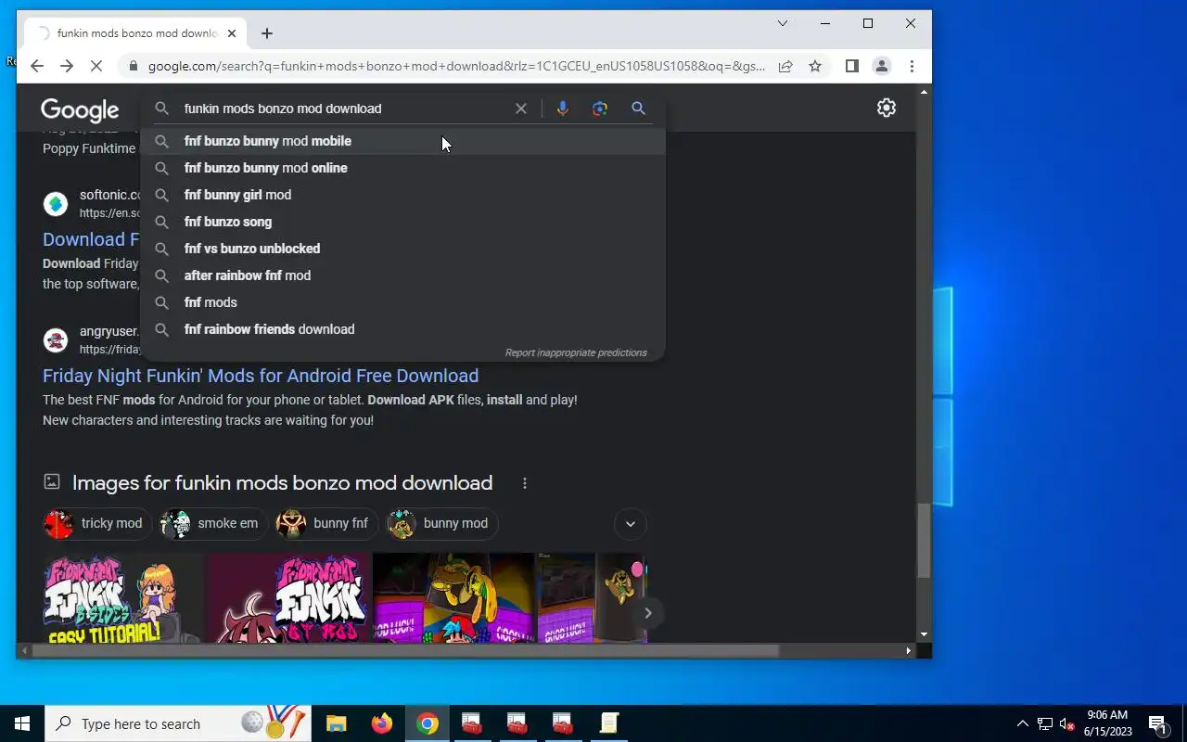Viewport: 1187px width, 742px height.
Task: Open the Windows Start menu
Action: click(22, 723)
